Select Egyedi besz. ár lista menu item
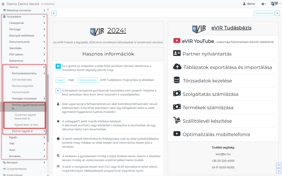 point(26,125)
